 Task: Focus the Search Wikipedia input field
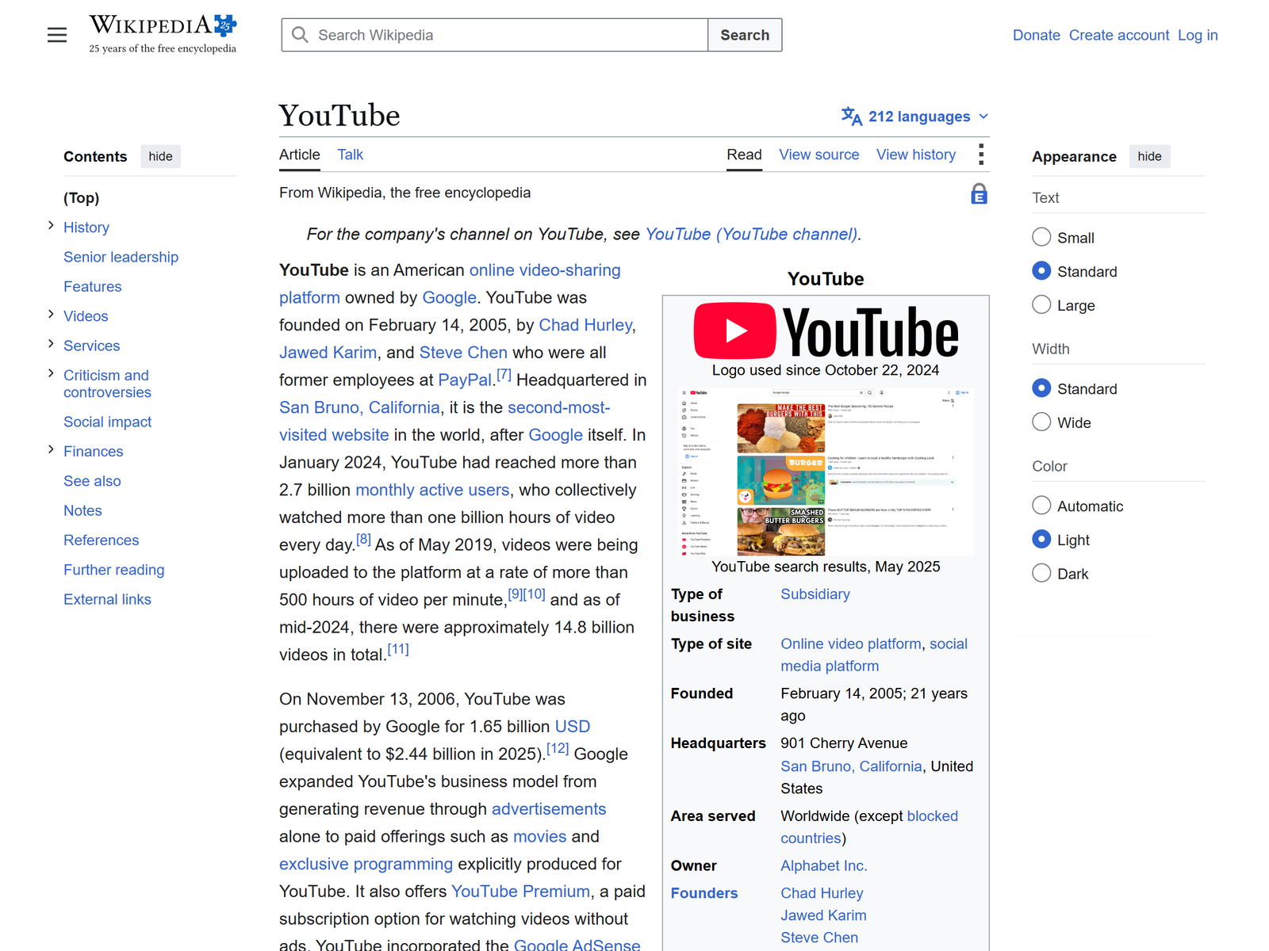495,35
